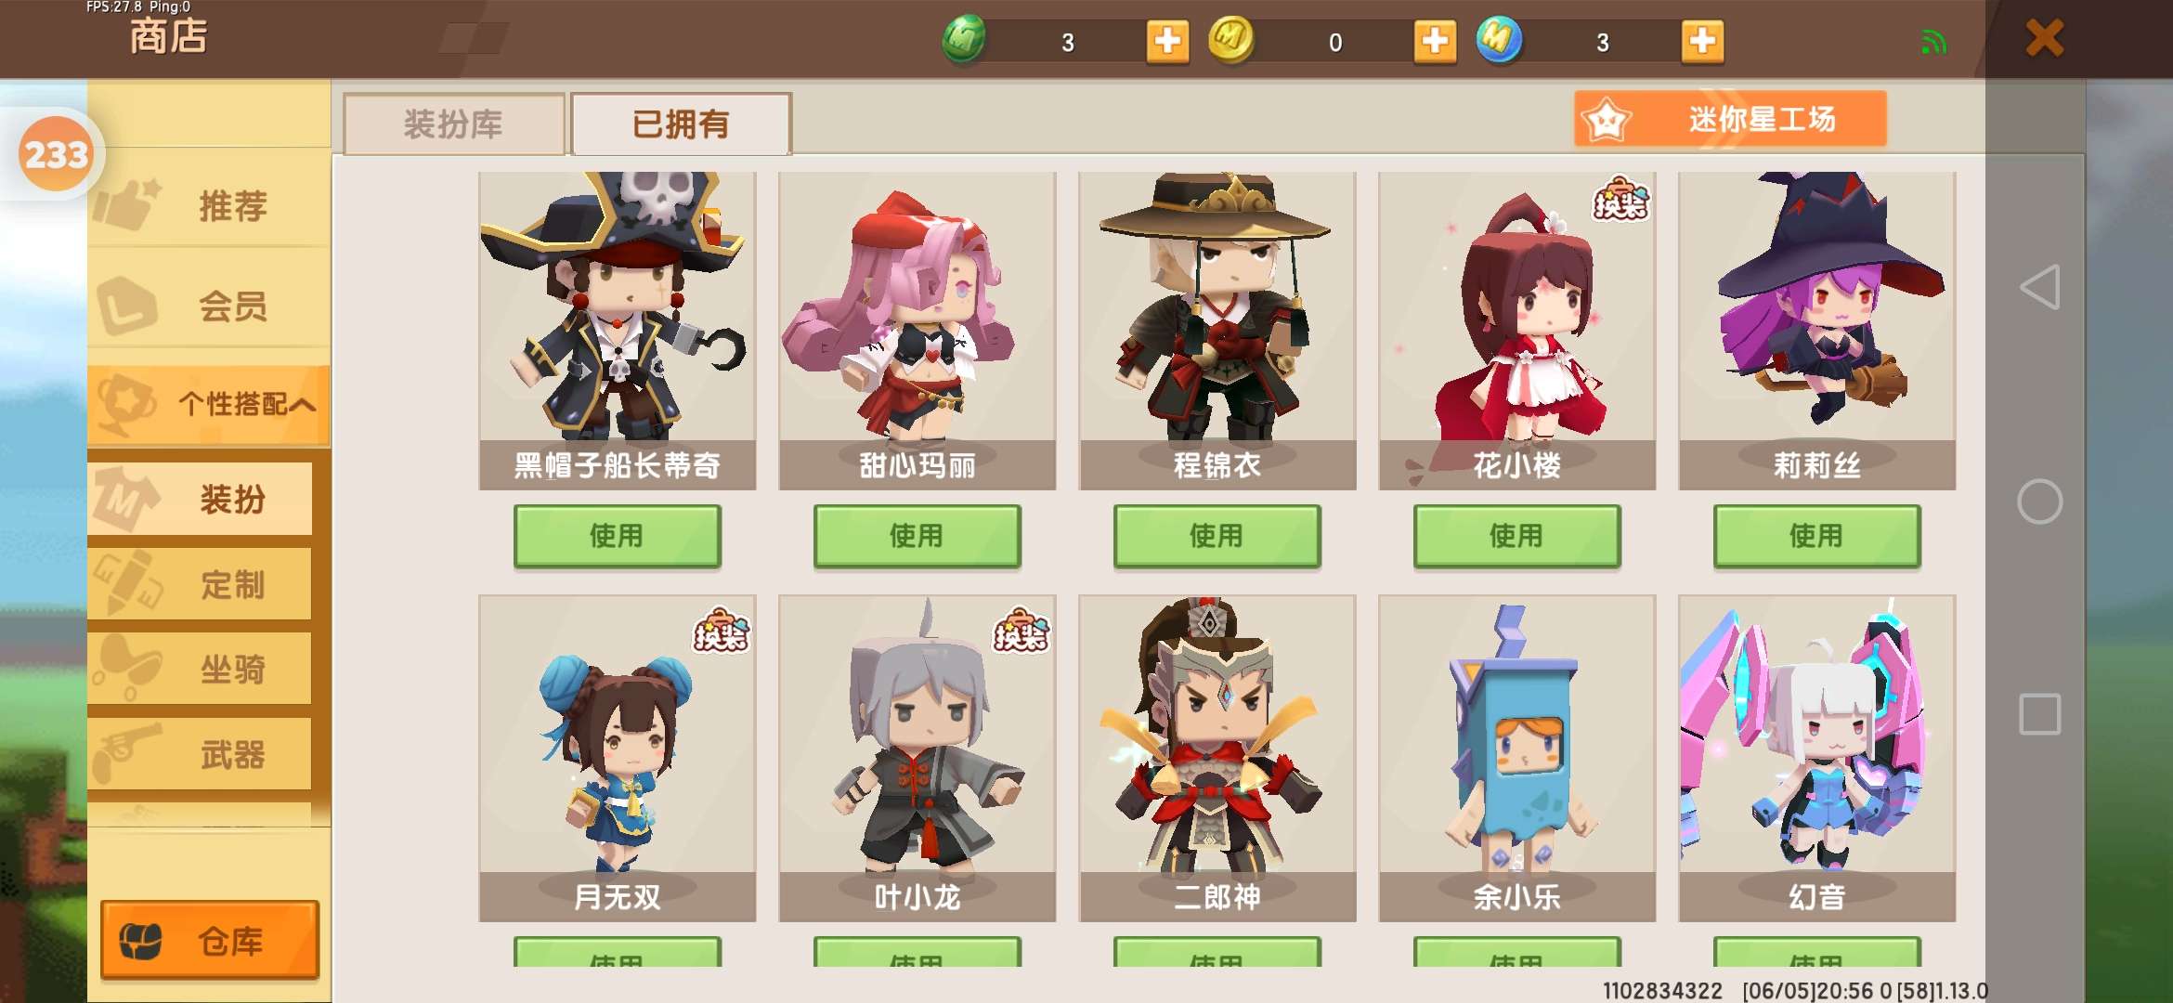
Task: Open the 233 floating badge
Action: click(56, 154)
